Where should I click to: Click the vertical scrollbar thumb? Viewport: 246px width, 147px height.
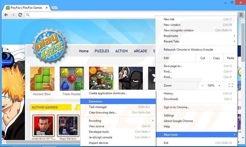point(243,43)
